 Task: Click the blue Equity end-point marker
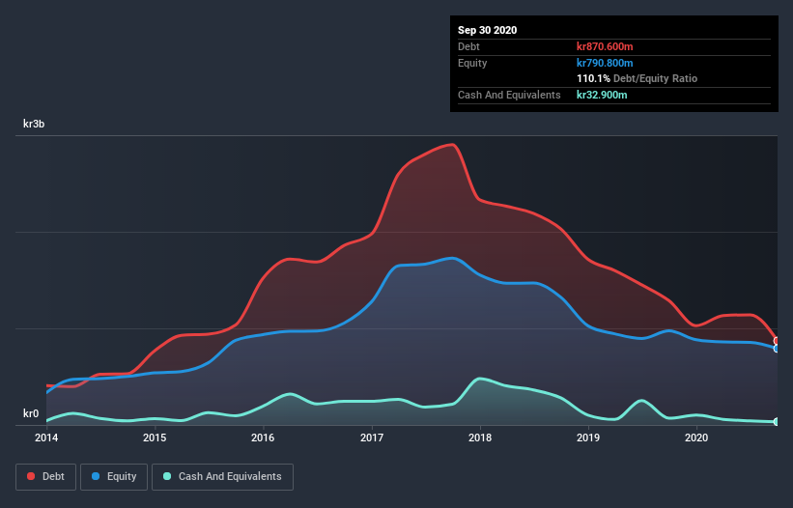pyautogui.click(x=777, y=349)
